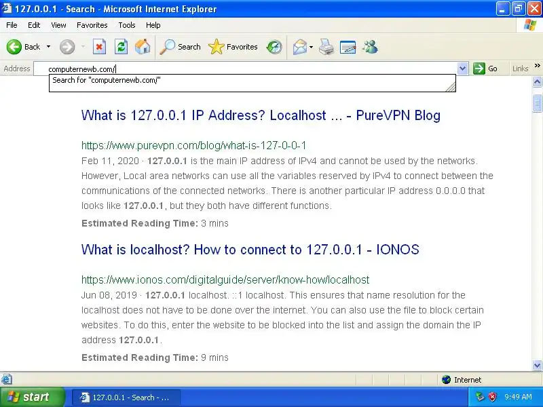
Task: Click the IE icon in title bar
Action: point(7,8)
